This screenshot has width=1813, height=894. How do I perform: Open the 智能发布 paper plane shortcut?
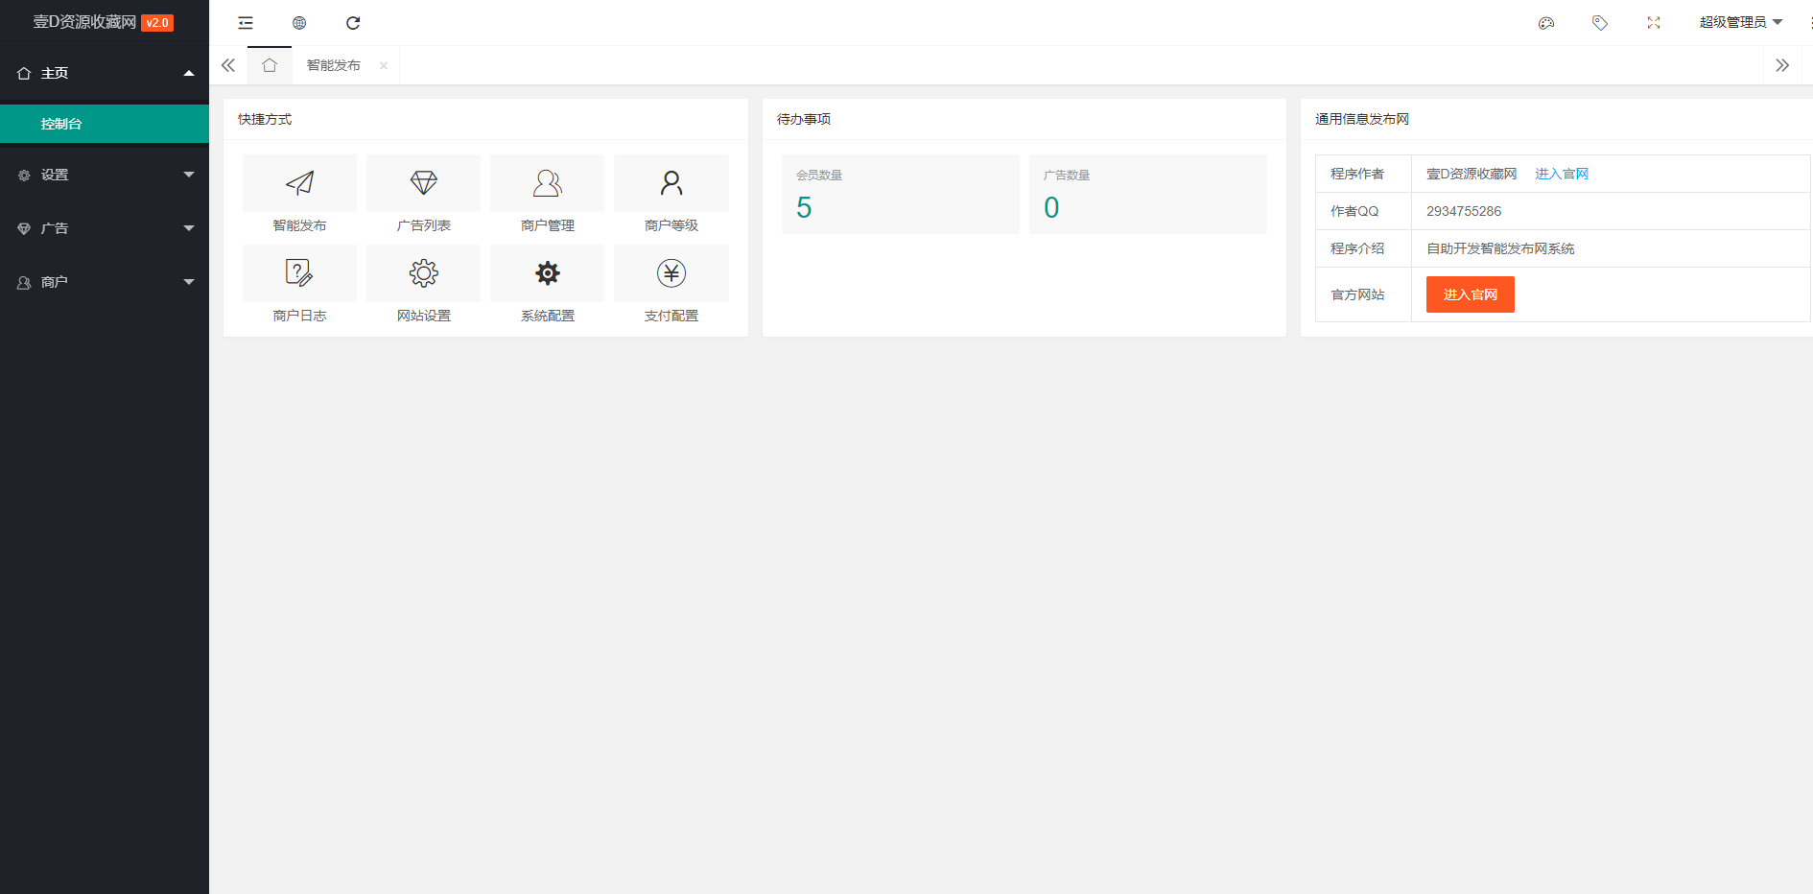(299, 183)
